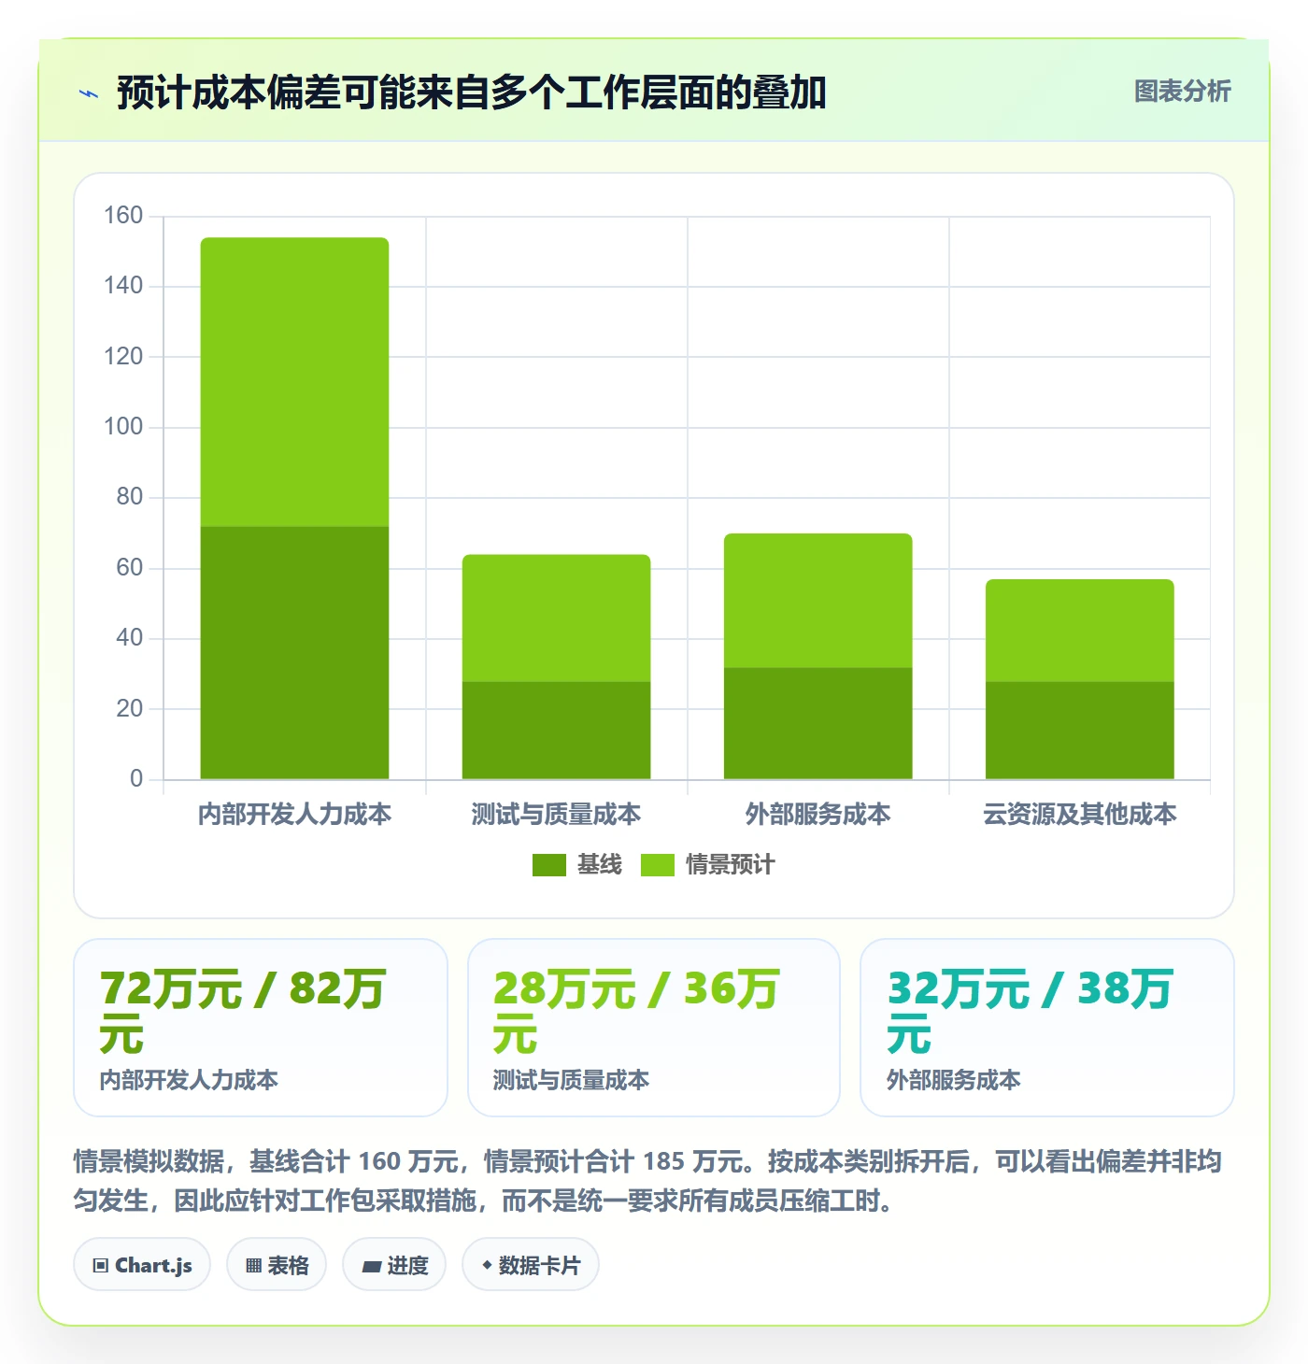Select the 表格 tag chip
The height and width of the screenshot is (1364, 1308).
coord(277,1265)
